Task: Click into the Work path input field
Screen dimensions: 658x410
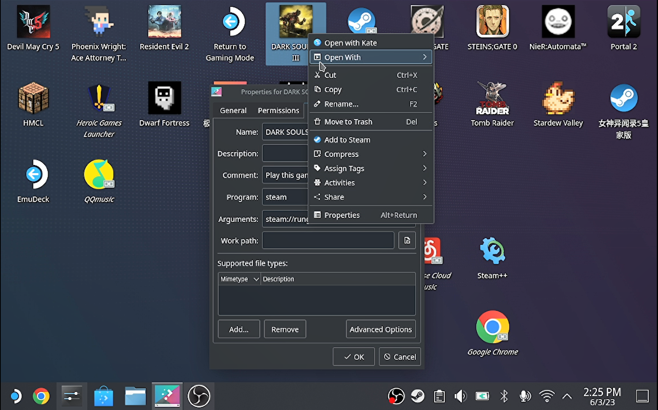Action: tap(328, 241)
